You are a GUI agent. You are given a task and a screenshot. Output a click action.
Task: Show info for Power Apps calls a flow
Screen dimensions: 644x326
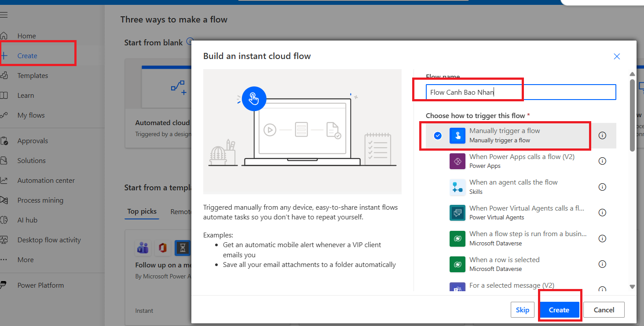(602, 161)
